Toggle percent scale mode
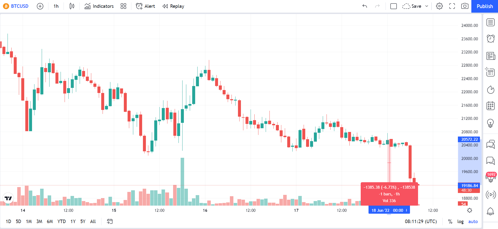The height and width of the screenshot is (229, 498). [450, 221]
